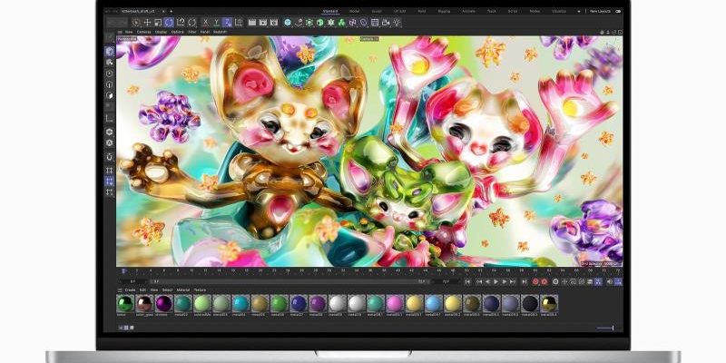Click the planar workplane icon at palette bottom
Viewport: 726px width, 363px height.
(109, 192)
